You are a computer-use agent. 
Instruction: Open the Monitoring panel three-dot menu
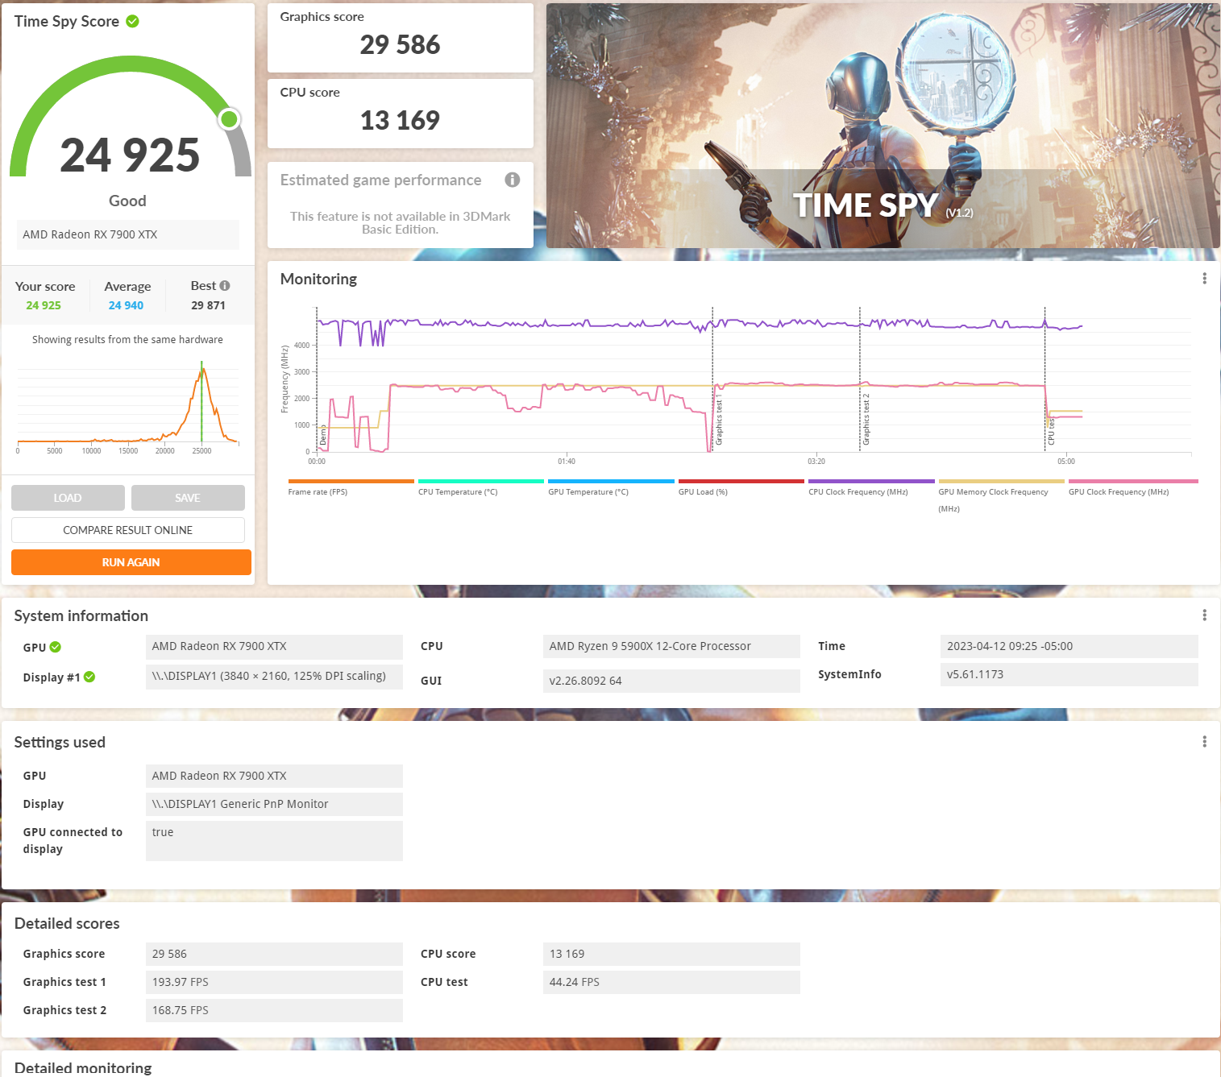[1204, 279]
